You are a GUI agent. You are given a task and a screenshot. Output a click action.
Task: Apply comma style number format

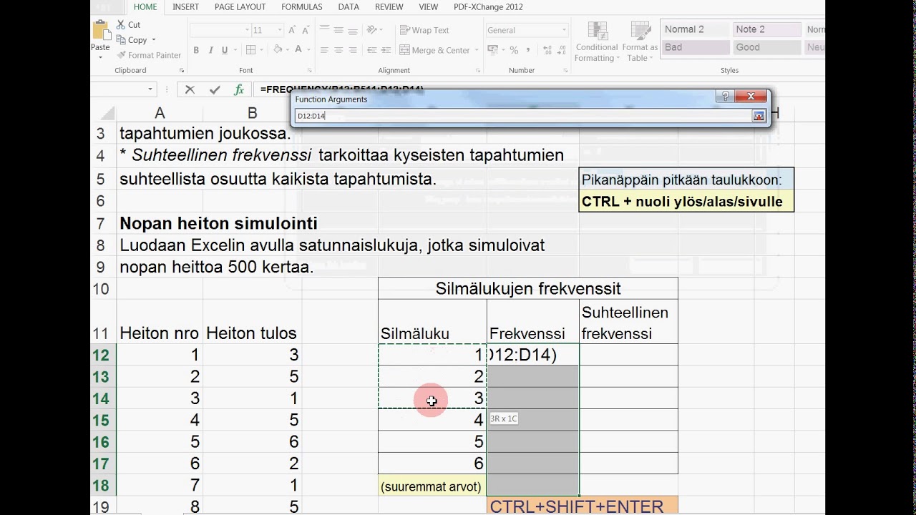pyautogui.click(x=529, y=50)
